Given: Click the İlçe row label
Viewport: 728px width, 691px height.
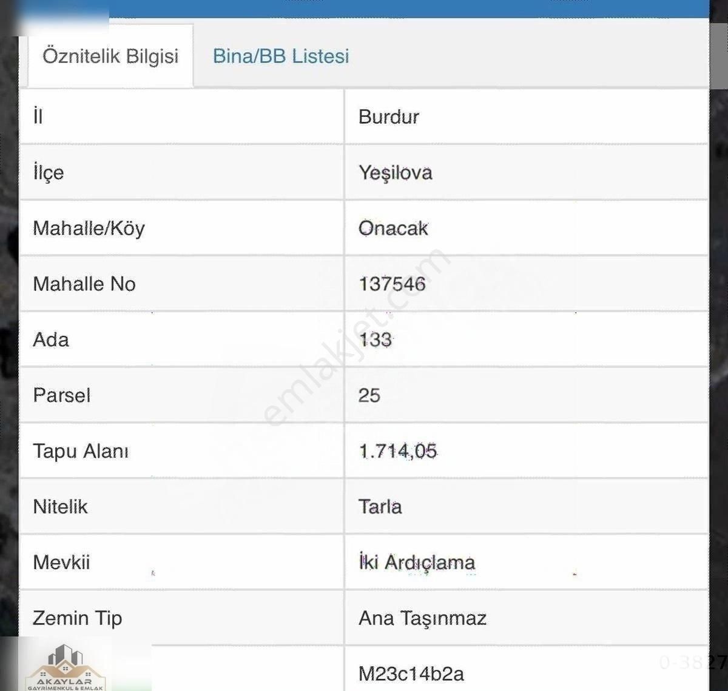Looking at the screenshot, I should point(49,173).
